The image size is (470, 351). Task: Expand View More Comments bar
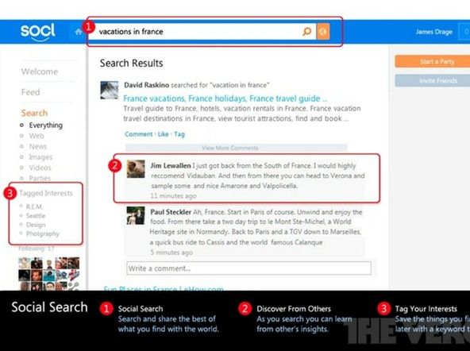236,148
